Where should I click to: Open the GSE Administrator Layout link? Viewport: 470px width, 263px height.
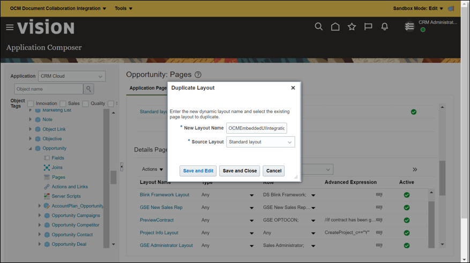pos(166,245)
